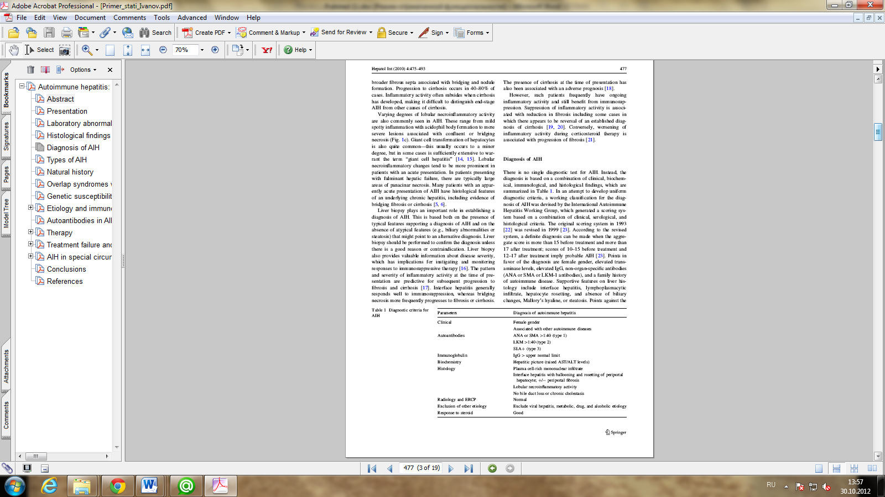Open the Advanced menu
This screenshot has height=497, width=885.
pyautogui.click(x=192, y=18)
